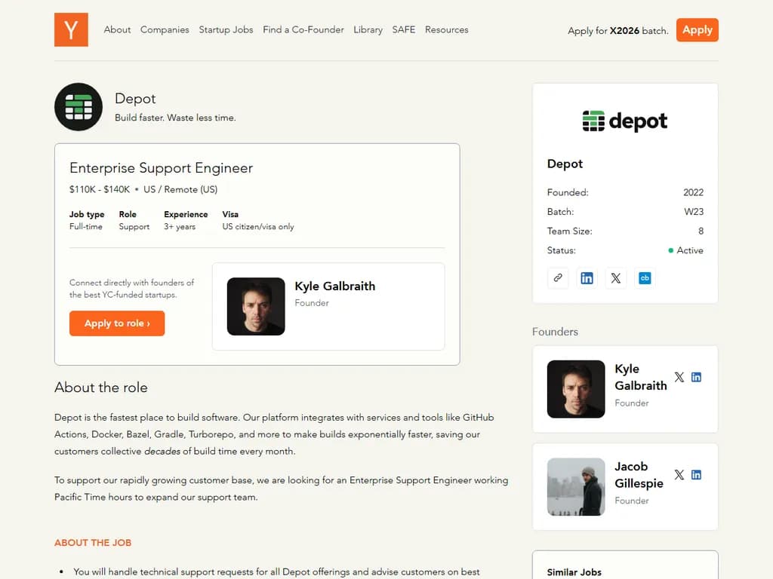Image resolution: width=773 pixels, height=579 pixels.
Task: Click the round Depot logo beside company name
Action: 79,107
